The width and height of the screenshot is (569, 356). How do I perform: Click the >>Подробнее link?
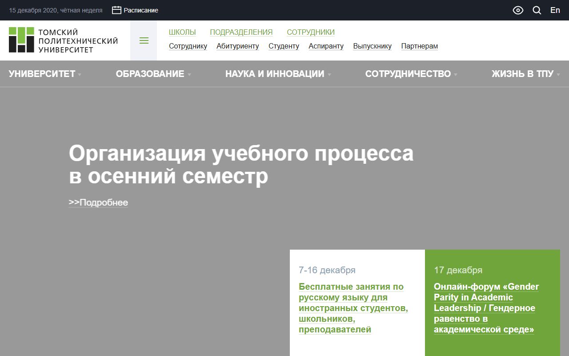98,202
